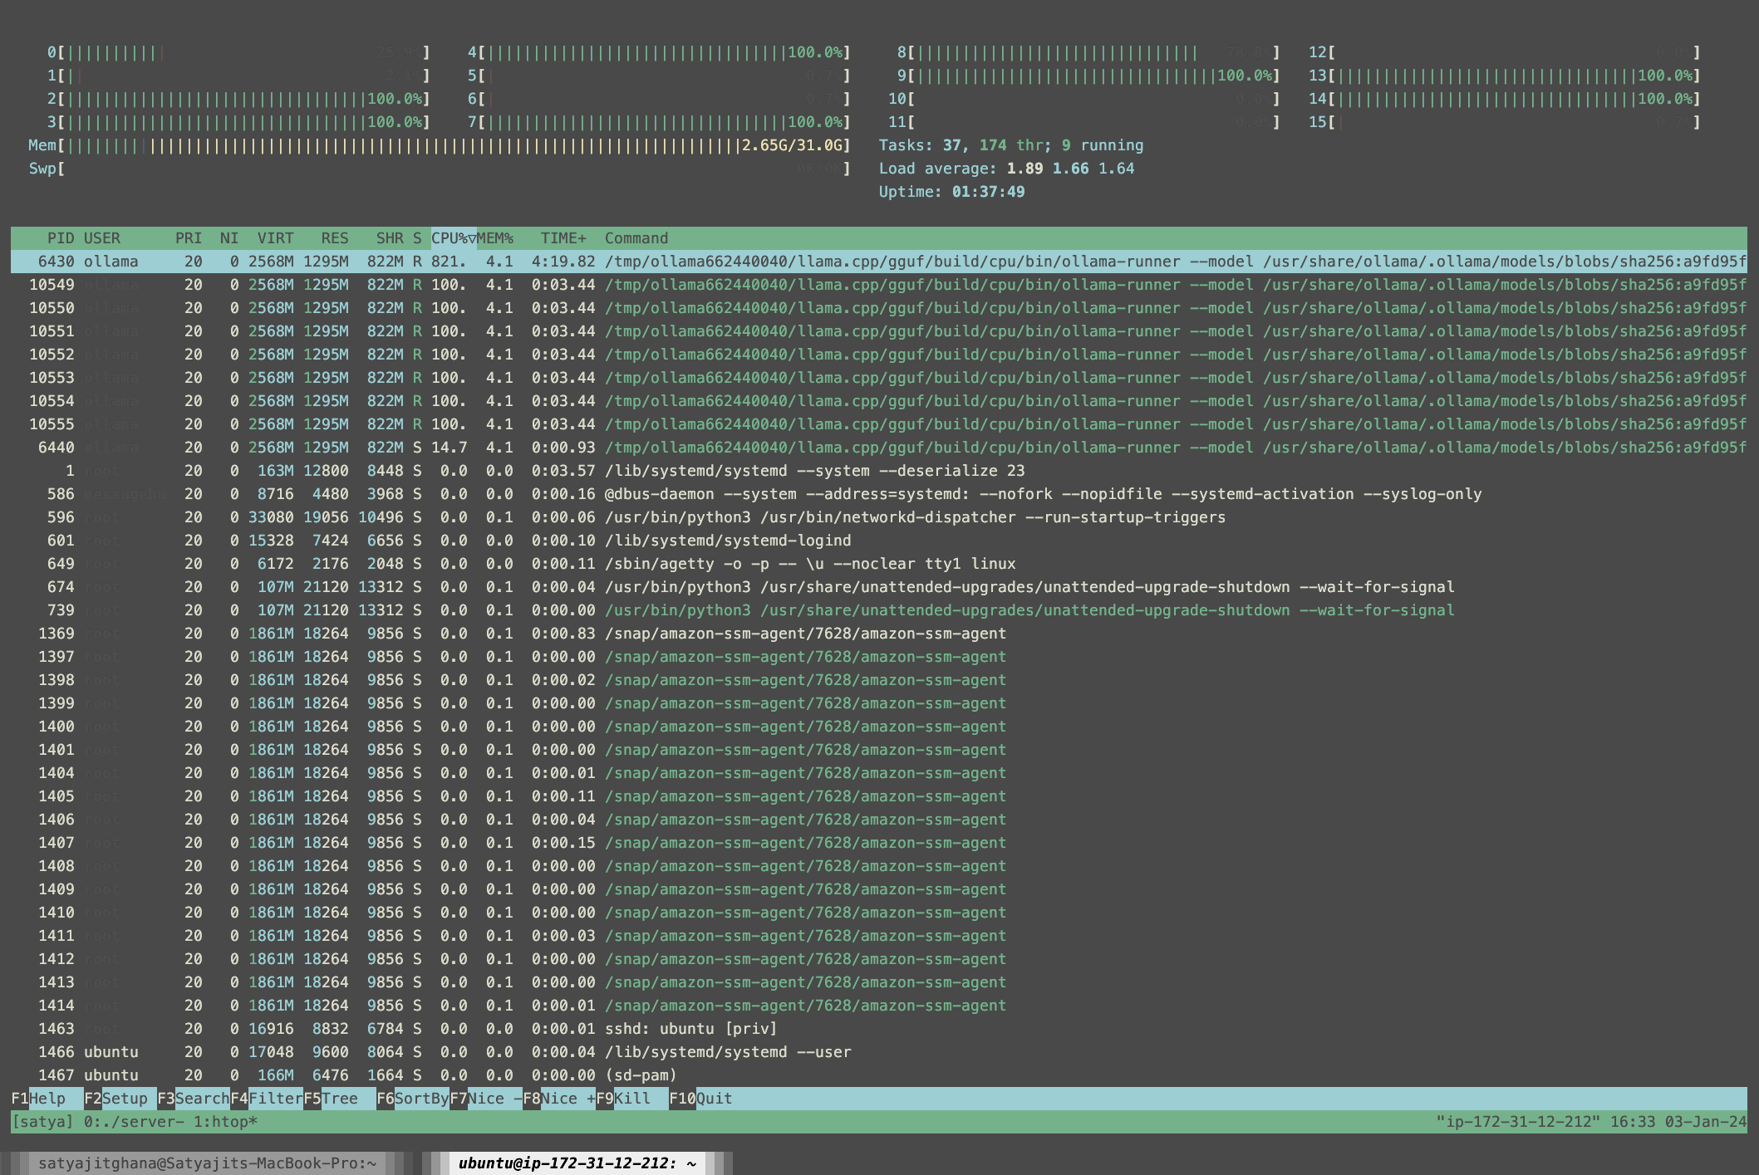This screenshot has height=1175, width=1759.
Task: Click F9 Kill in footer
Action: [x=631, y=1098]
